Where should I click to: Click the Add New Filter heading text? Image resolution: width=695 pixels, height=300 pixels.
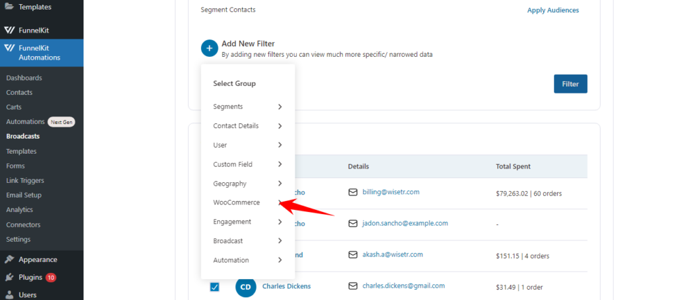point(248,44)
